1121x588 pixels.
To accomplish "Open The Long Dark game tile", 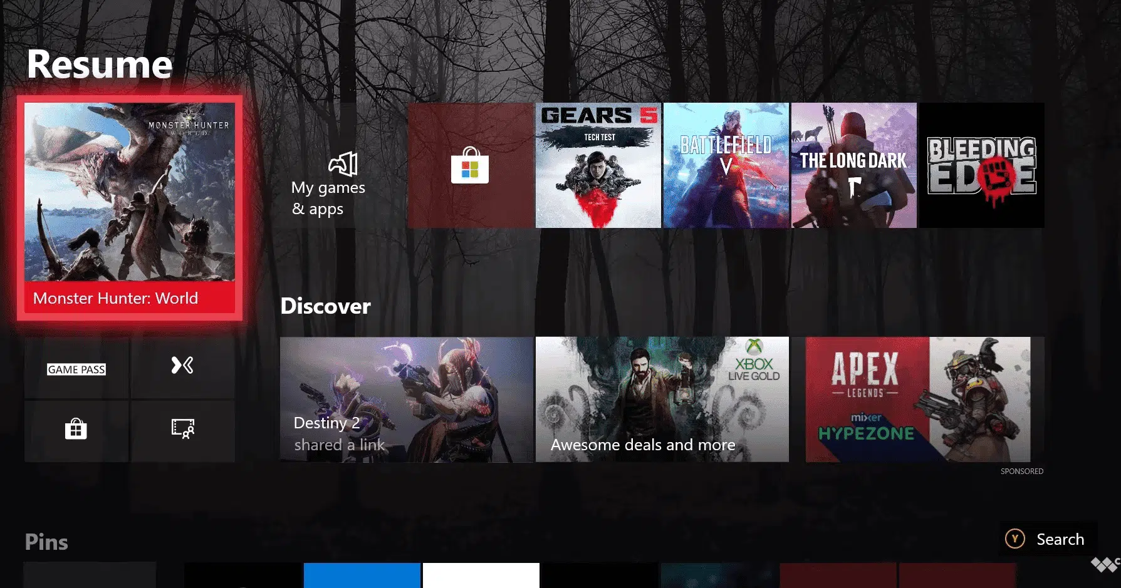I will [x=854, y=165].
